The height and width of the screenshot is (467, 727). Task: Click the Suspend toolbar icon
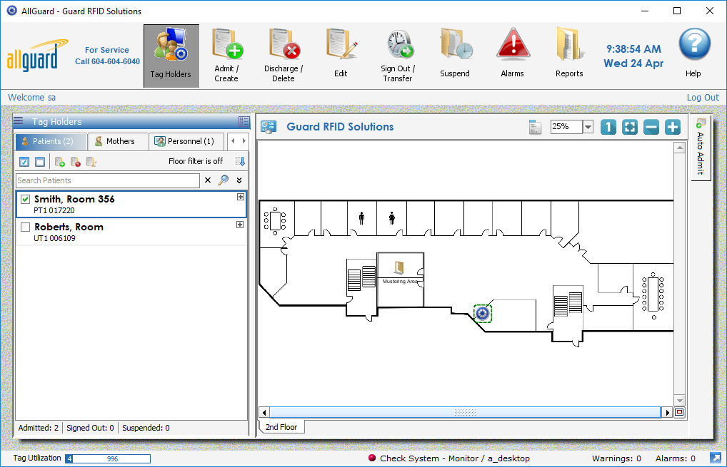tap(456, 44)
